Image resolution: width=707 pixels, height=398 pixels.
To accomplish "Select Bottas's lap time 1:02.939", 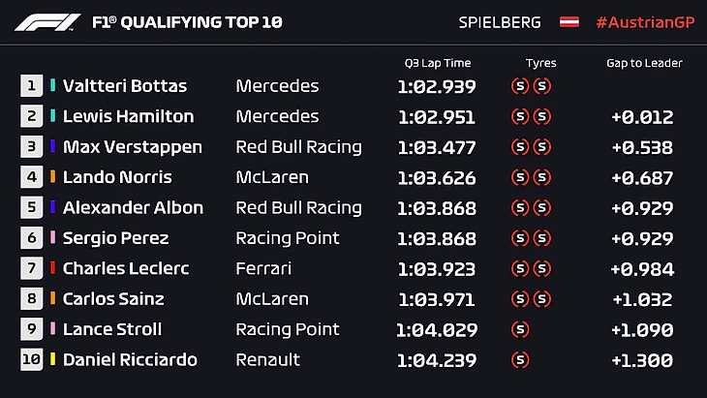I will point(437,86).
